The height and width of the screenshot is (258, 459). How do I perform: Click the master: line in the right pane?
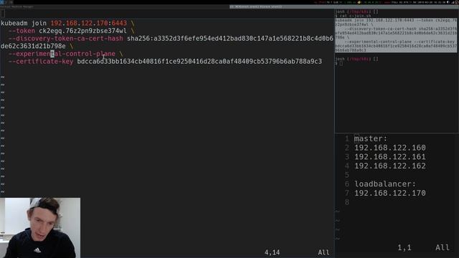(x=371, y=138)
